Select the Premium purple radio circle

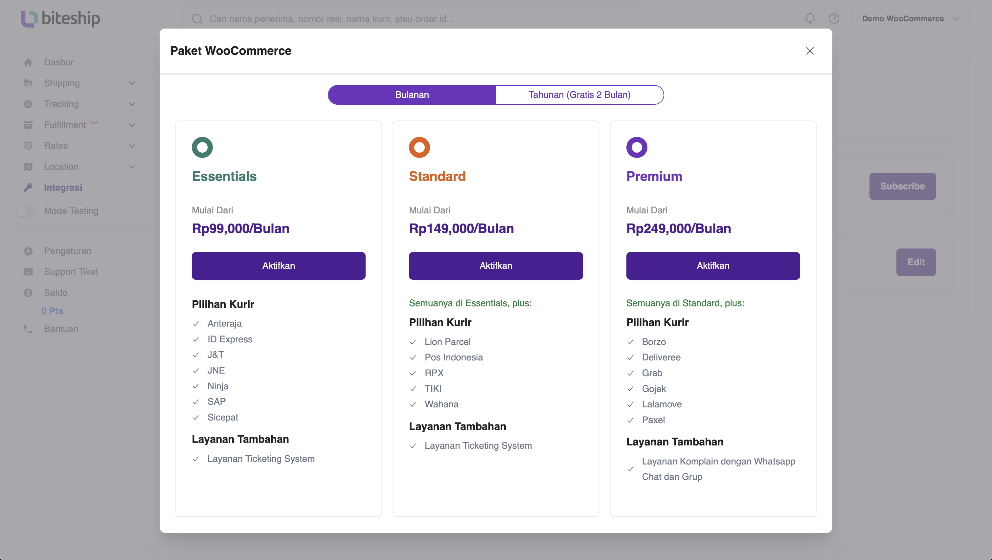tap(637, 147)
